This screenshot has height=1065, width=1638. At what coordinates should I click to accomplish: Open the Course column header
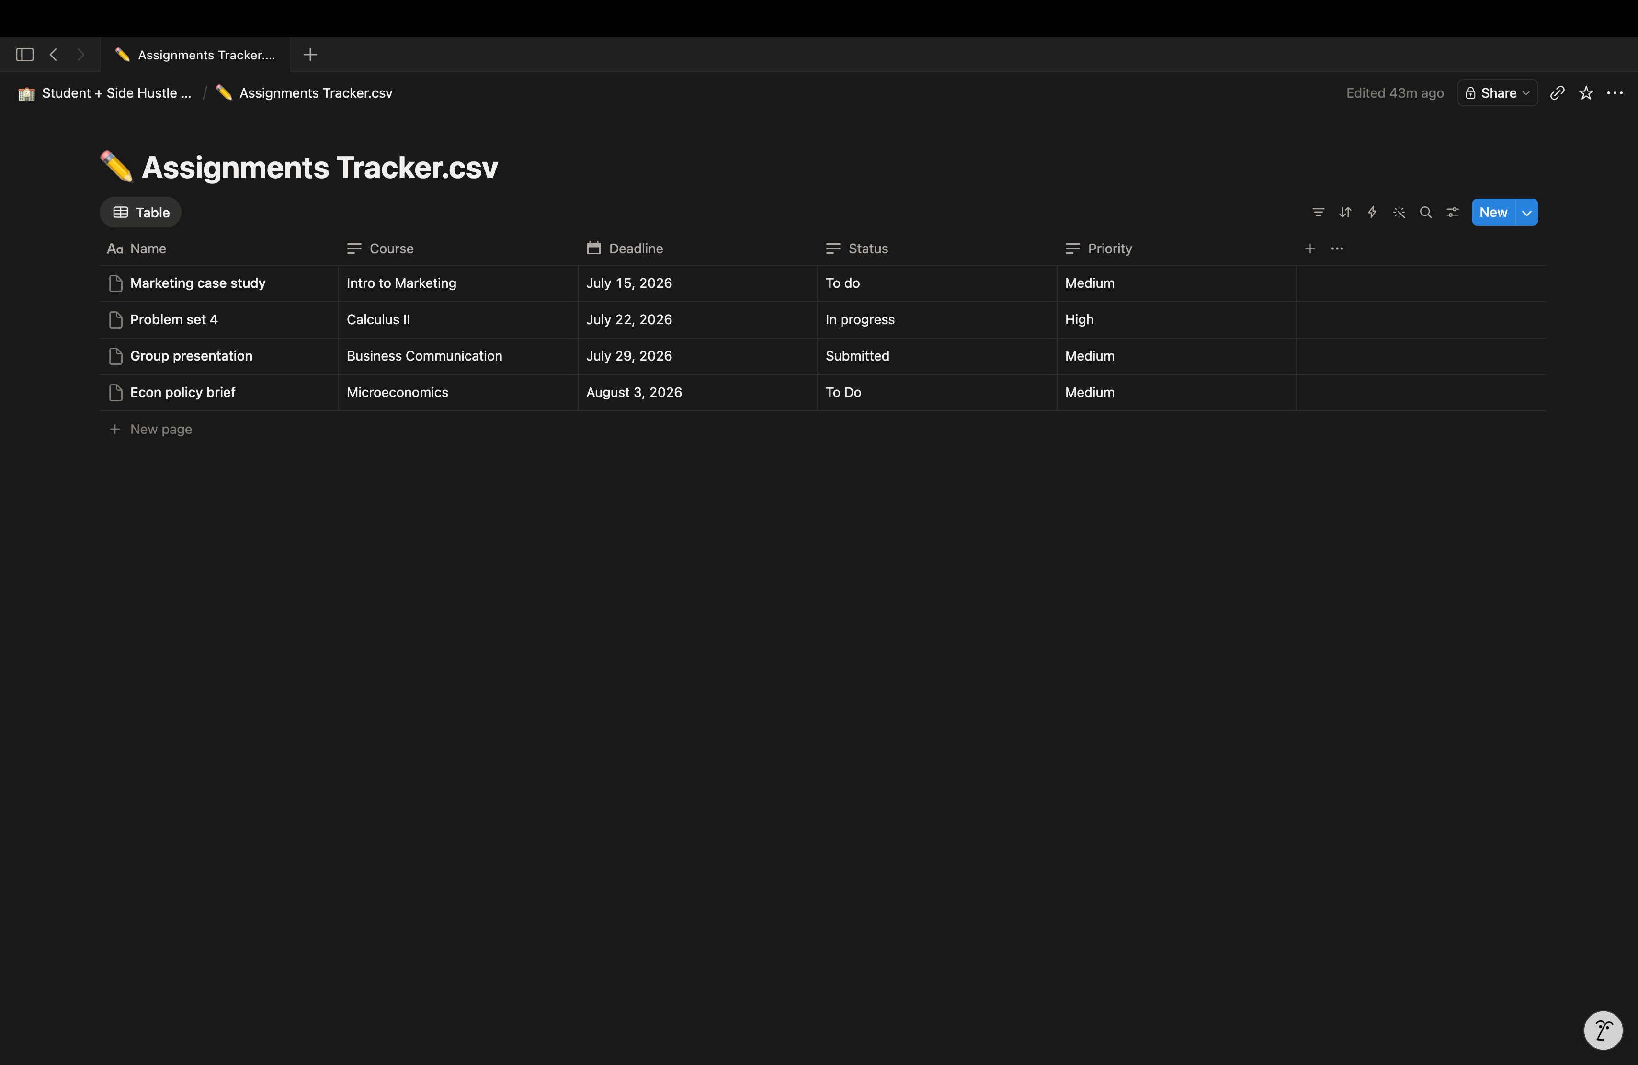click(458, 249)
